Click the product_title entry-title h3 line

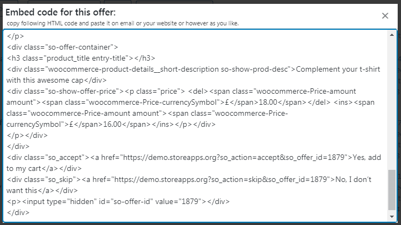[81, 58]
